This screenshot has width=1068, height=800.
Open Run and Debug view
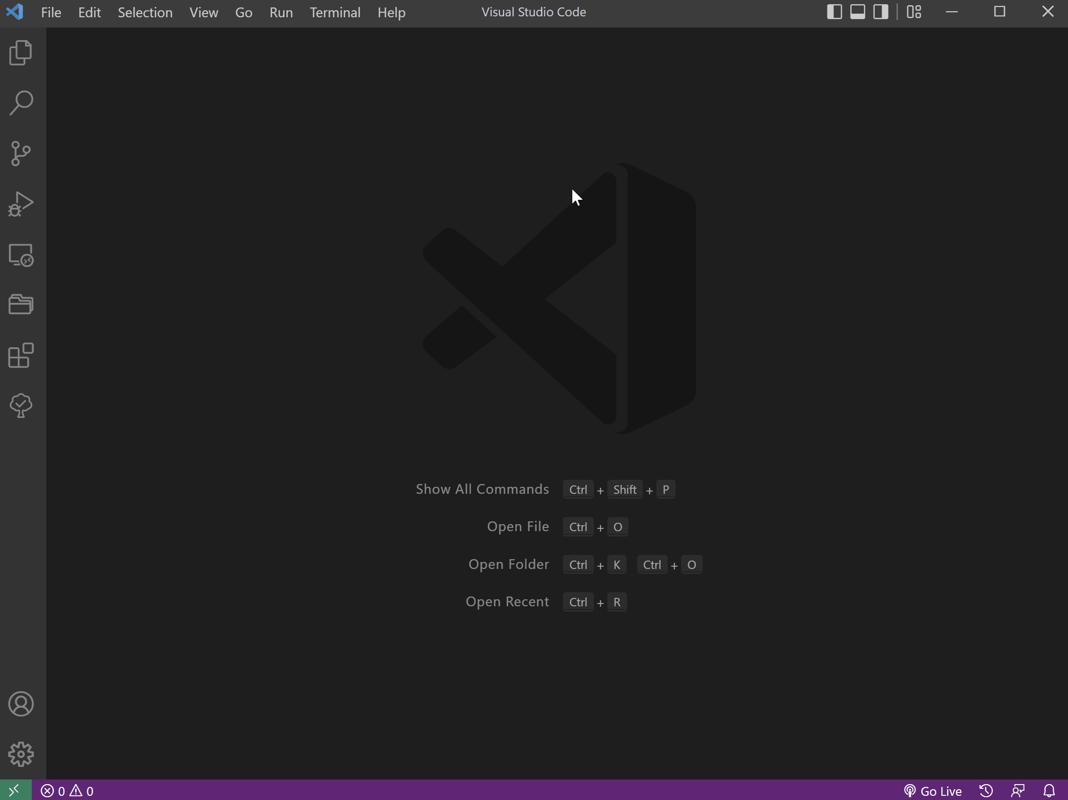pyautogui.click(x=21, y=204)
